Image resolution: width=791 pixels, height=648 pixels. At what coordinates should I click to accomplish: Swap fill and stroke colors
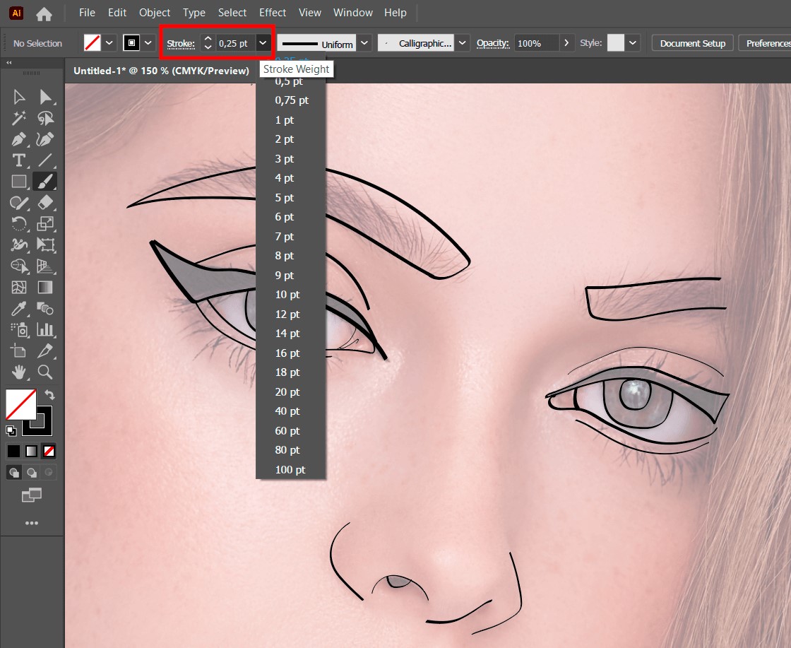coord(49,394)
